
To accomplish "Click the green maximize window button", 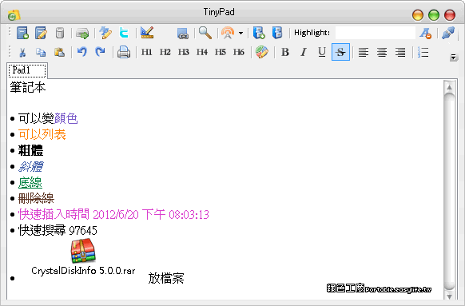I will (x=434, y=15).
